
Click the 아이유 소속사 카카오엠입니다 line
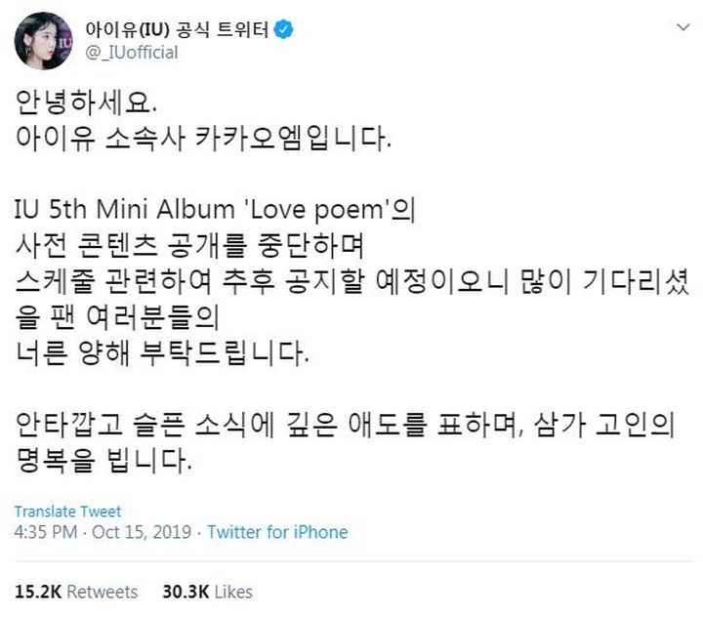coord(203,138)
